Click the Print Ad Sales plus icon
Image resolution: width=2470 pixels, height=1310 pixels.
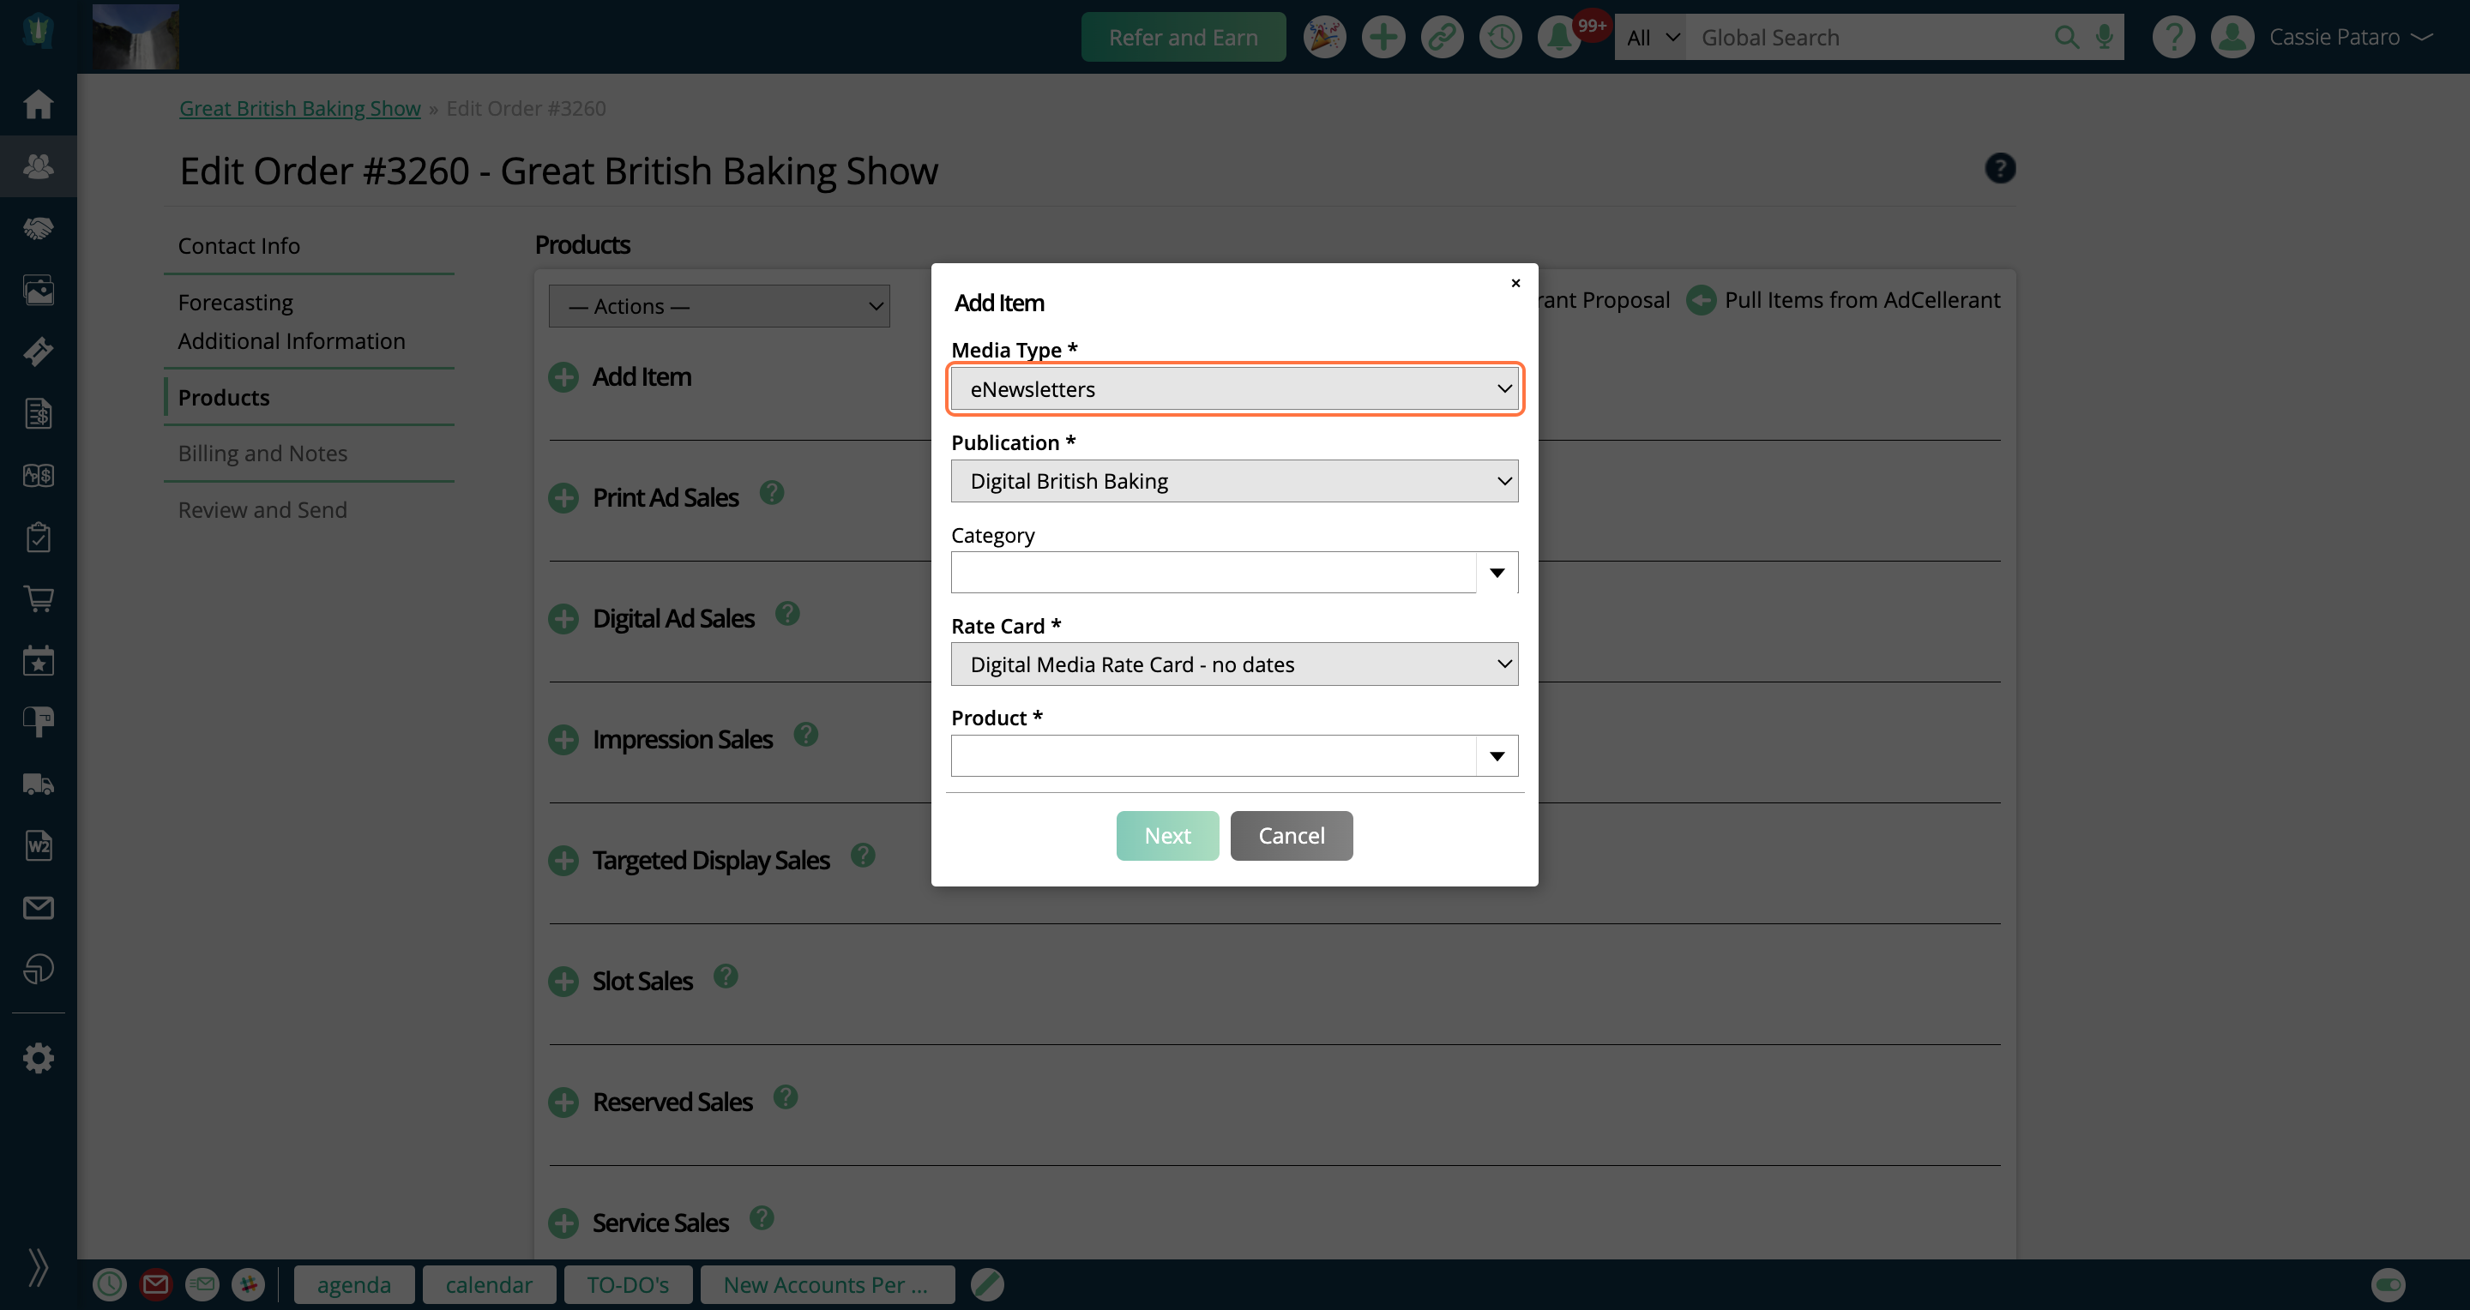[563, 498]
